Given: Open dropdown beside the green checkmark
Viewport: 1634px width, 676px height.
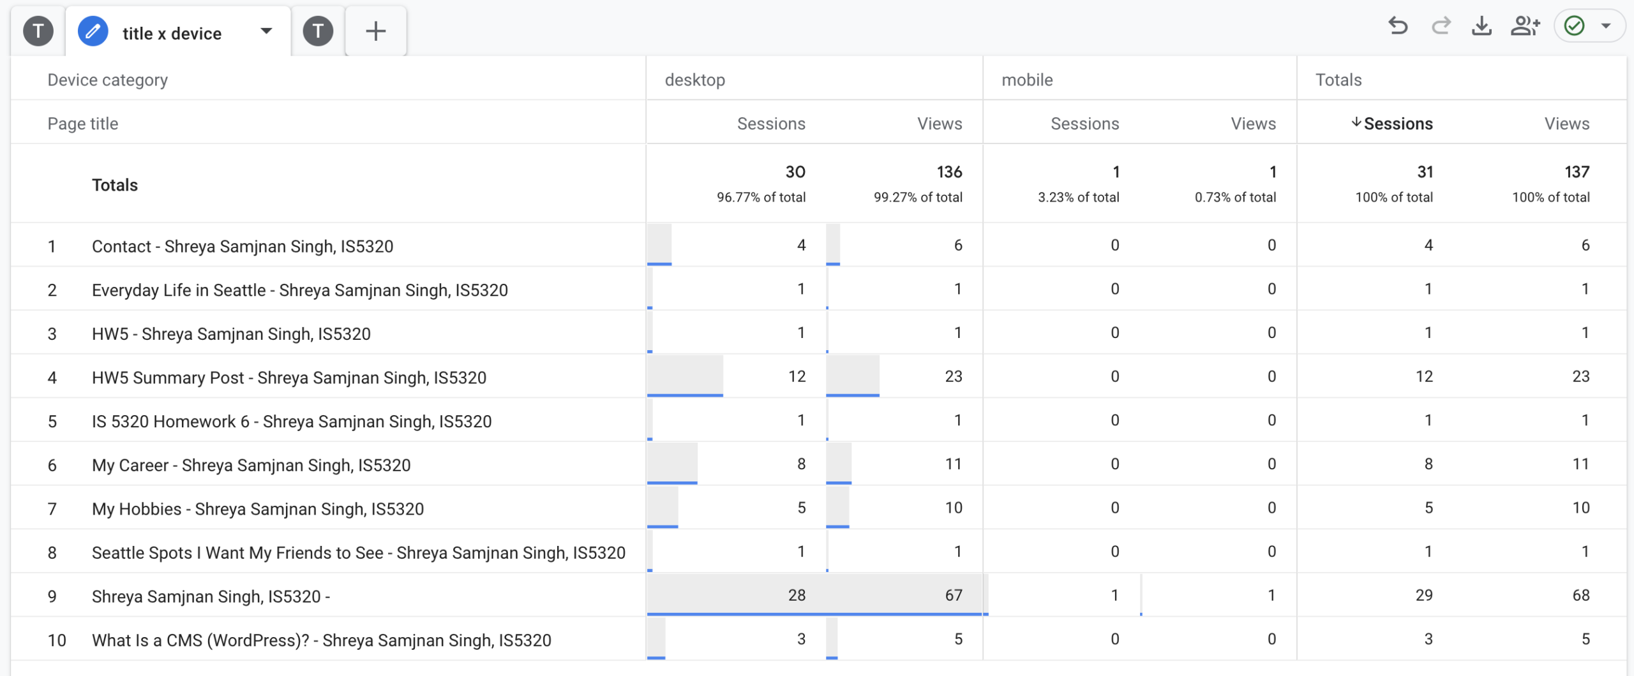Looking at the screenshot, I should [1606, 27].
